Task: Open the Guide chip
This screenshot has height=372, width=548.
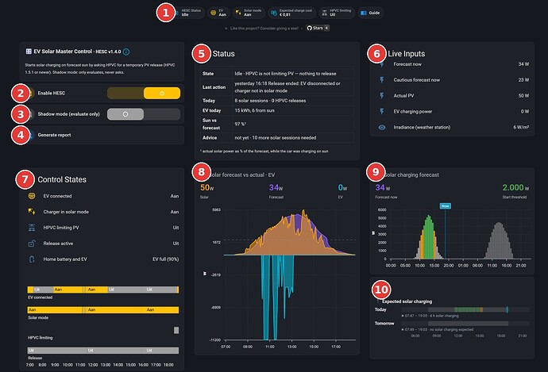Action: pos(370,13)
